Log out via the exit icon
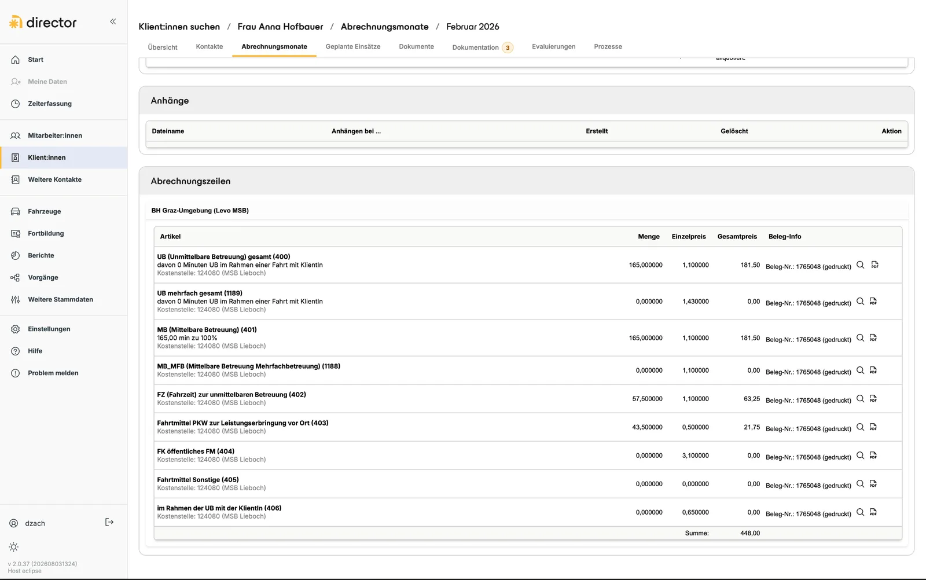926x580 pixels. coord(109,522)
